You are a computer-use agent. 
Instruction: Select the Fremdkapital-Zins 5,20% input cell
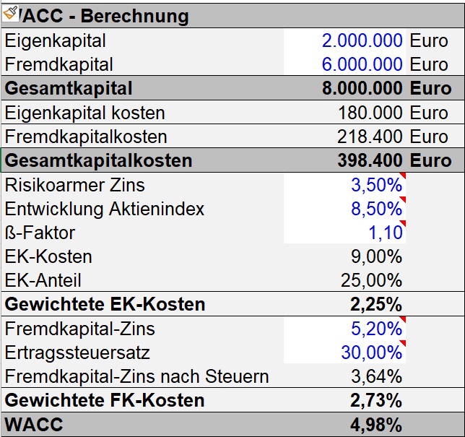(344, 329)
